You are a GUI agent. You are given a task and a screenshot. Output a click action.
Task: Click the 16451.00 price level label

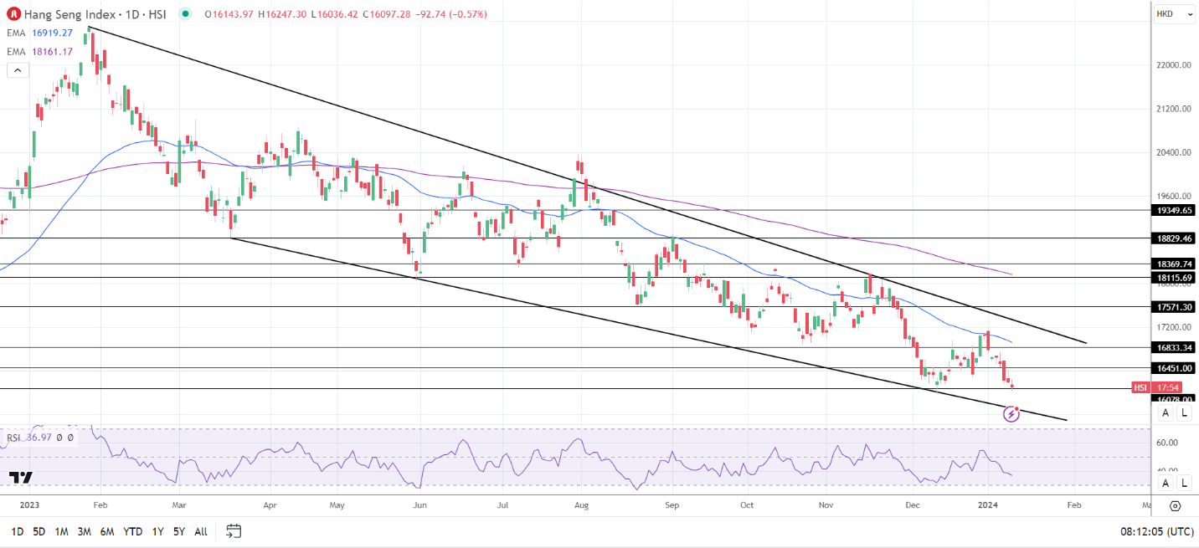1175,368
